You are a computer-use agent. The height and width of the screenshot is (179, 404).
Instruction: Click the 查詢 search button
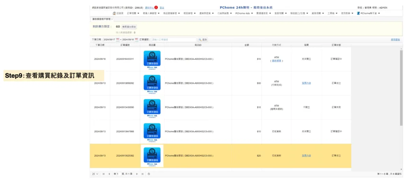pos(203,40)
